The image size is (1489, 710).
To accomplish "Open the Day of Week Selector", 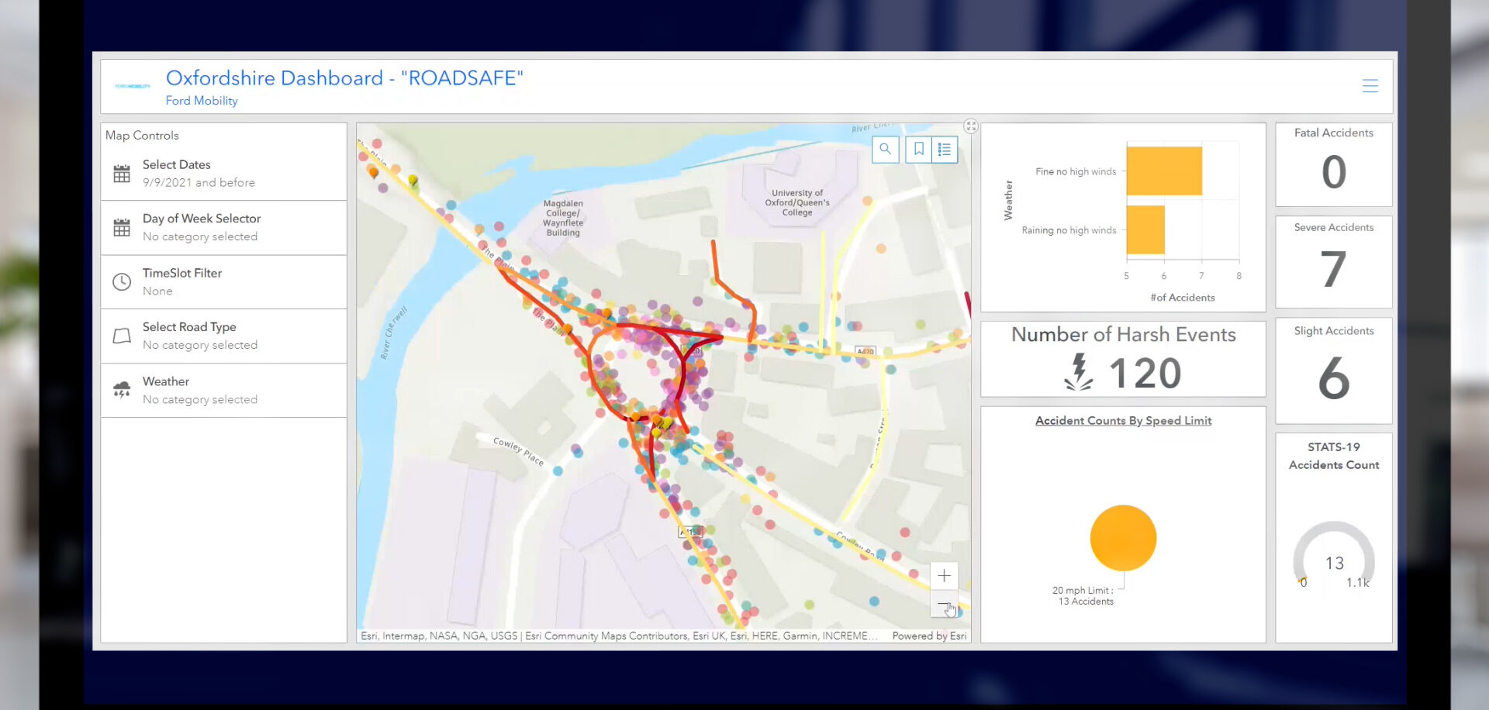I will 223,228.
